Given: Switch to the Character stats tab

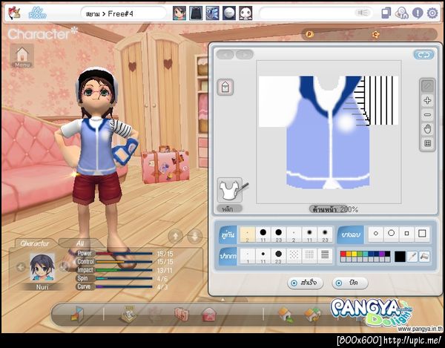Looking at the screenshot, I should click(x=35, y=243).
